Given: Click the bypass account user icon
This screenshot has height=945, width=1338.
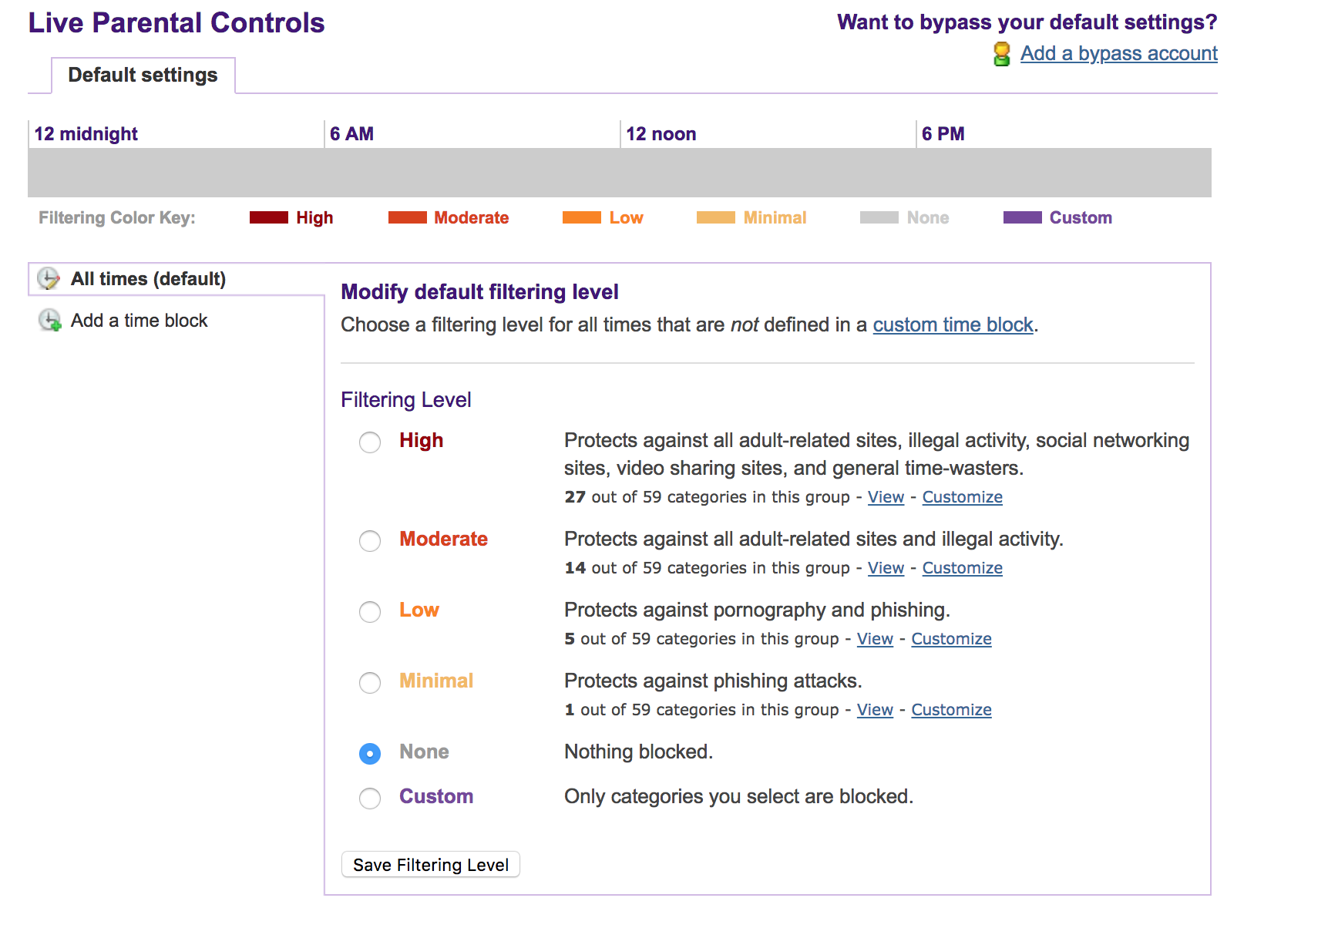Looking at the screenshot, I should tap(1001, 54).
